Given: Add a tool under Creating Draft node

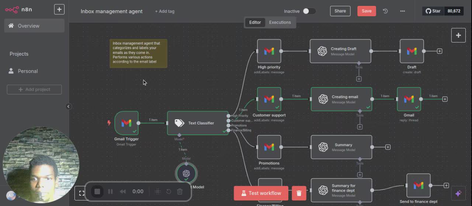Looking at the screenshot, I should pyautogui.click(x=359, y=79).
